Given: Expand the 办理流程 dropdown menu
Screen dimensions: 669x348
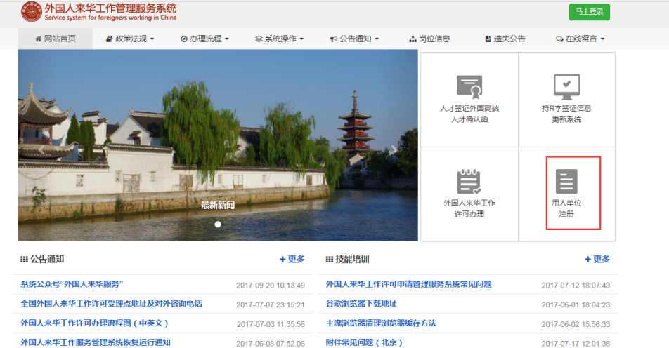Looking at the screenshot, I should (x=204, y=39).
